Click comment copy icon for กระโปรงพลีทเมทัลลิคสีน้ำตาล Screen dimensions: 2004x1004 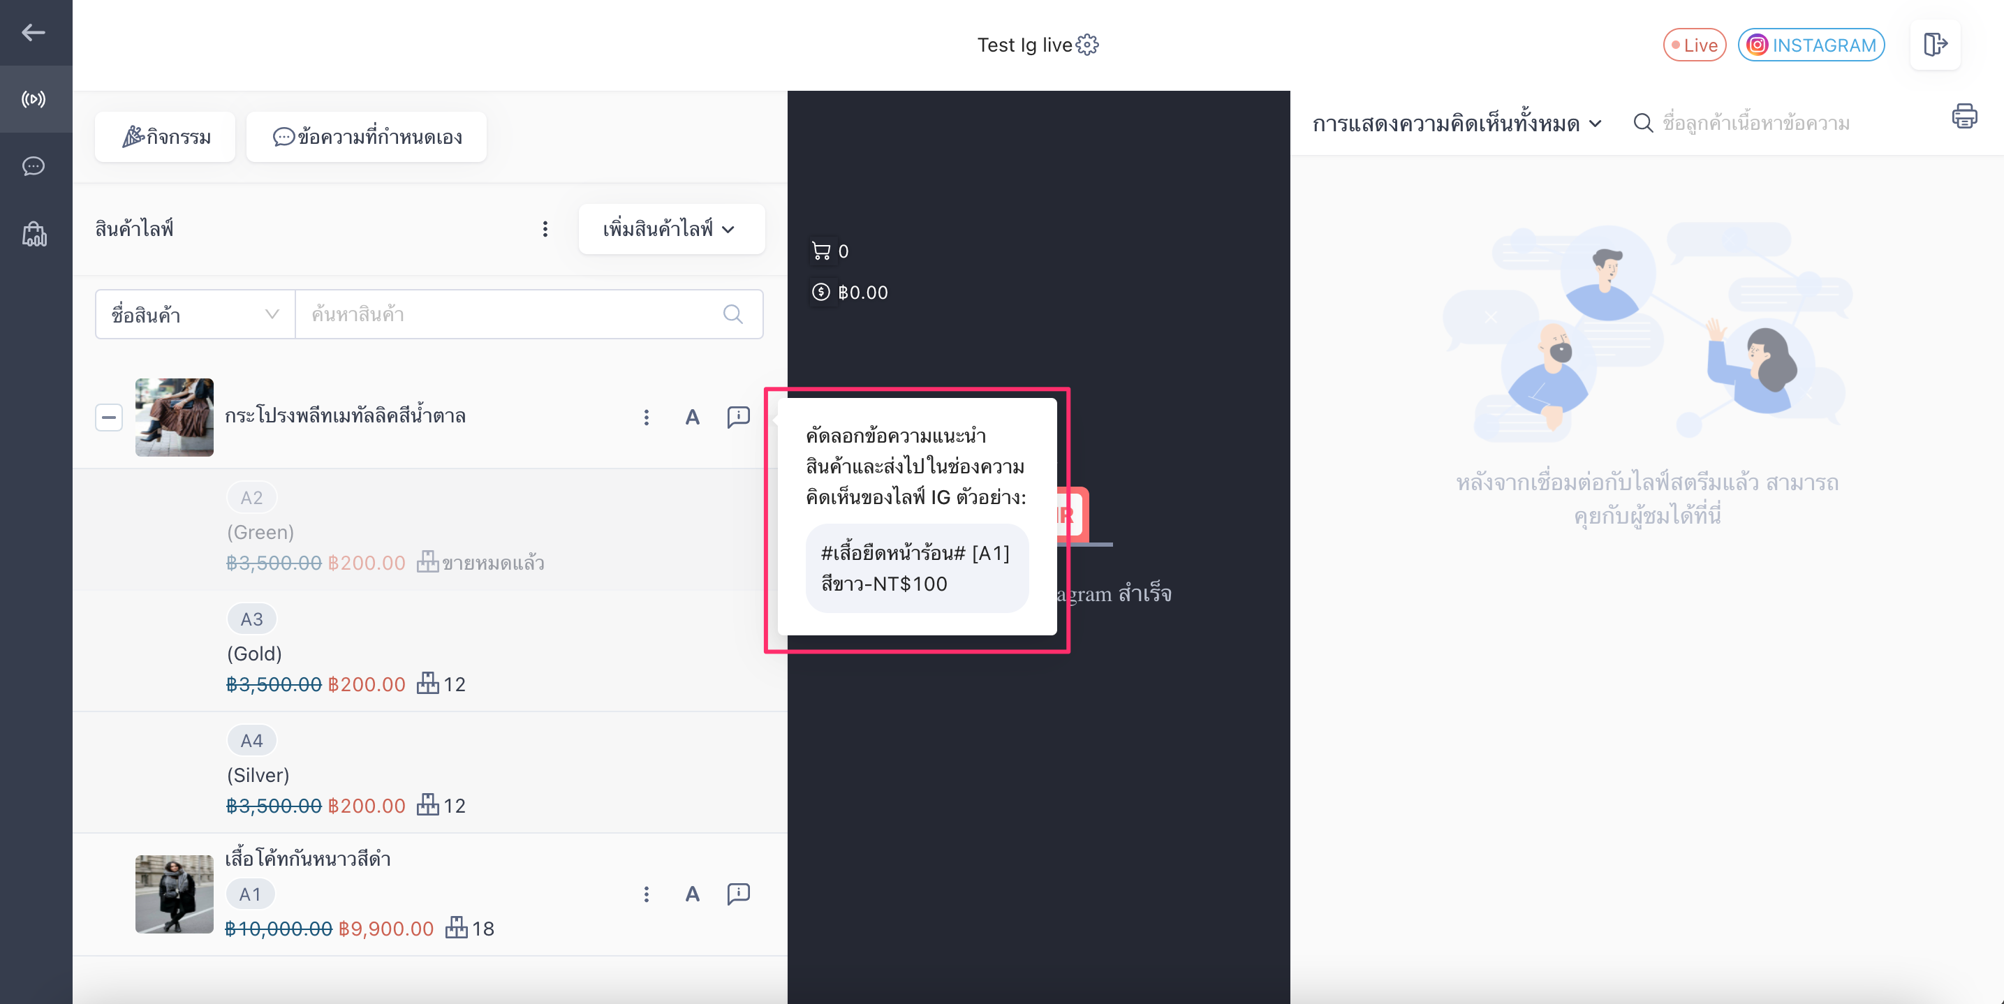(x=737, y=418)
